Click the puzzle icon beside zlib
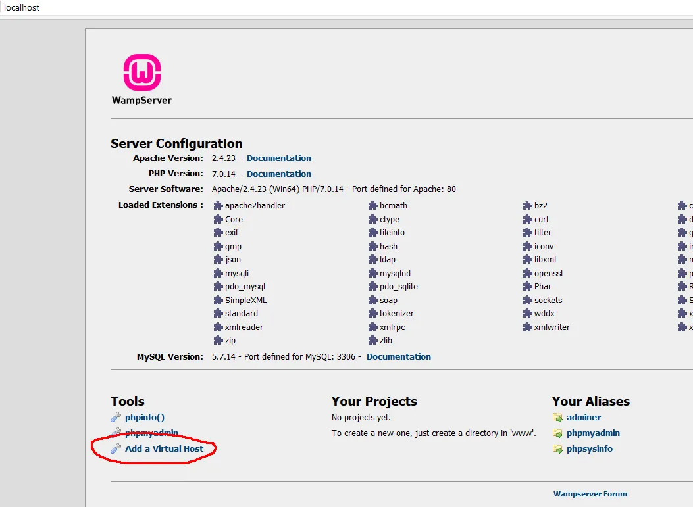Viewport: 693px width, 507px height. [372, 340]
